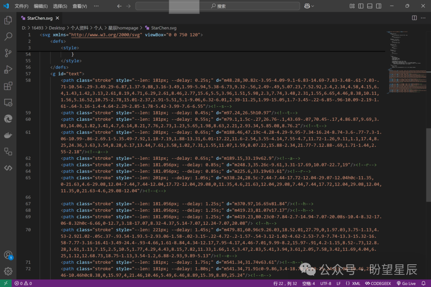Open the dropdown arrow next to Copilot icon

tap(313, 6)
